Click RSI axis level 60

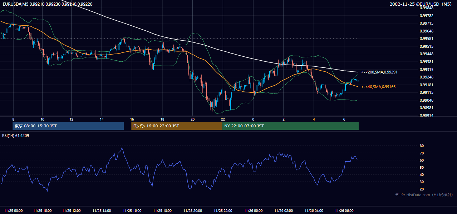pos(422,160)
